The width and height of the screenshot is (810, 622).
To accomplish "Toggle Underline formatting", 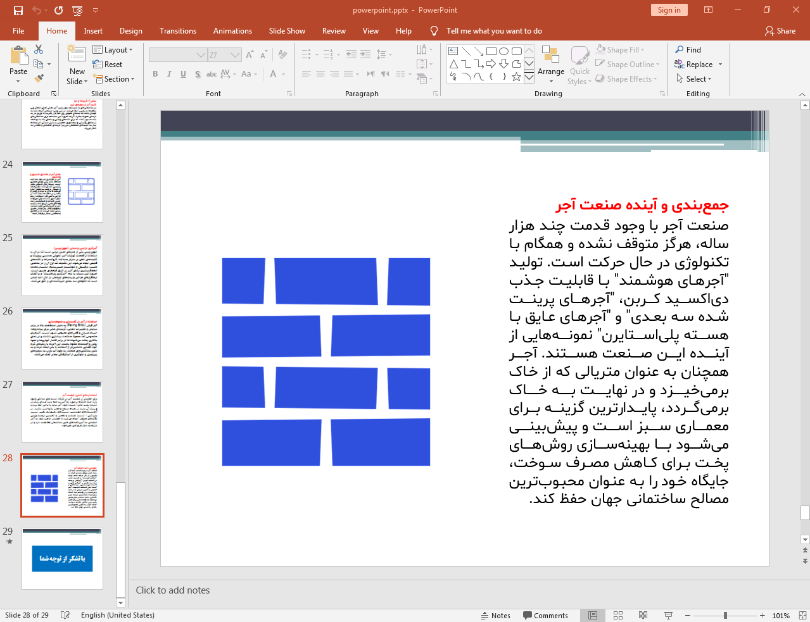I will [183, 74].
